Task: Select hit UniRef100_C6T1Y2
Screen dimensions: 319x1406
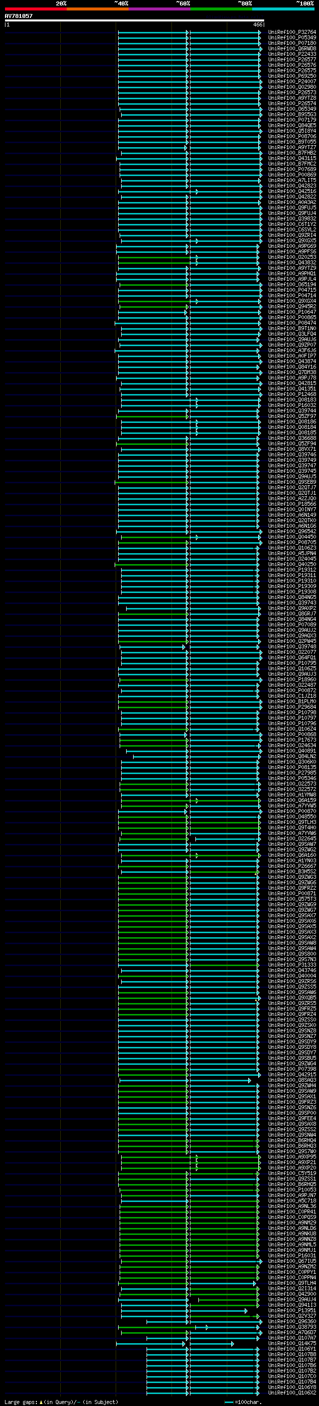Action: pyautogui.click(x=292, y=224)
